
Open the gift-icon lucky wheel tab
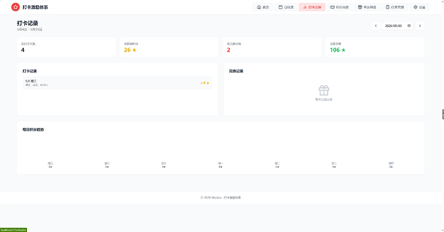(367, 7)
